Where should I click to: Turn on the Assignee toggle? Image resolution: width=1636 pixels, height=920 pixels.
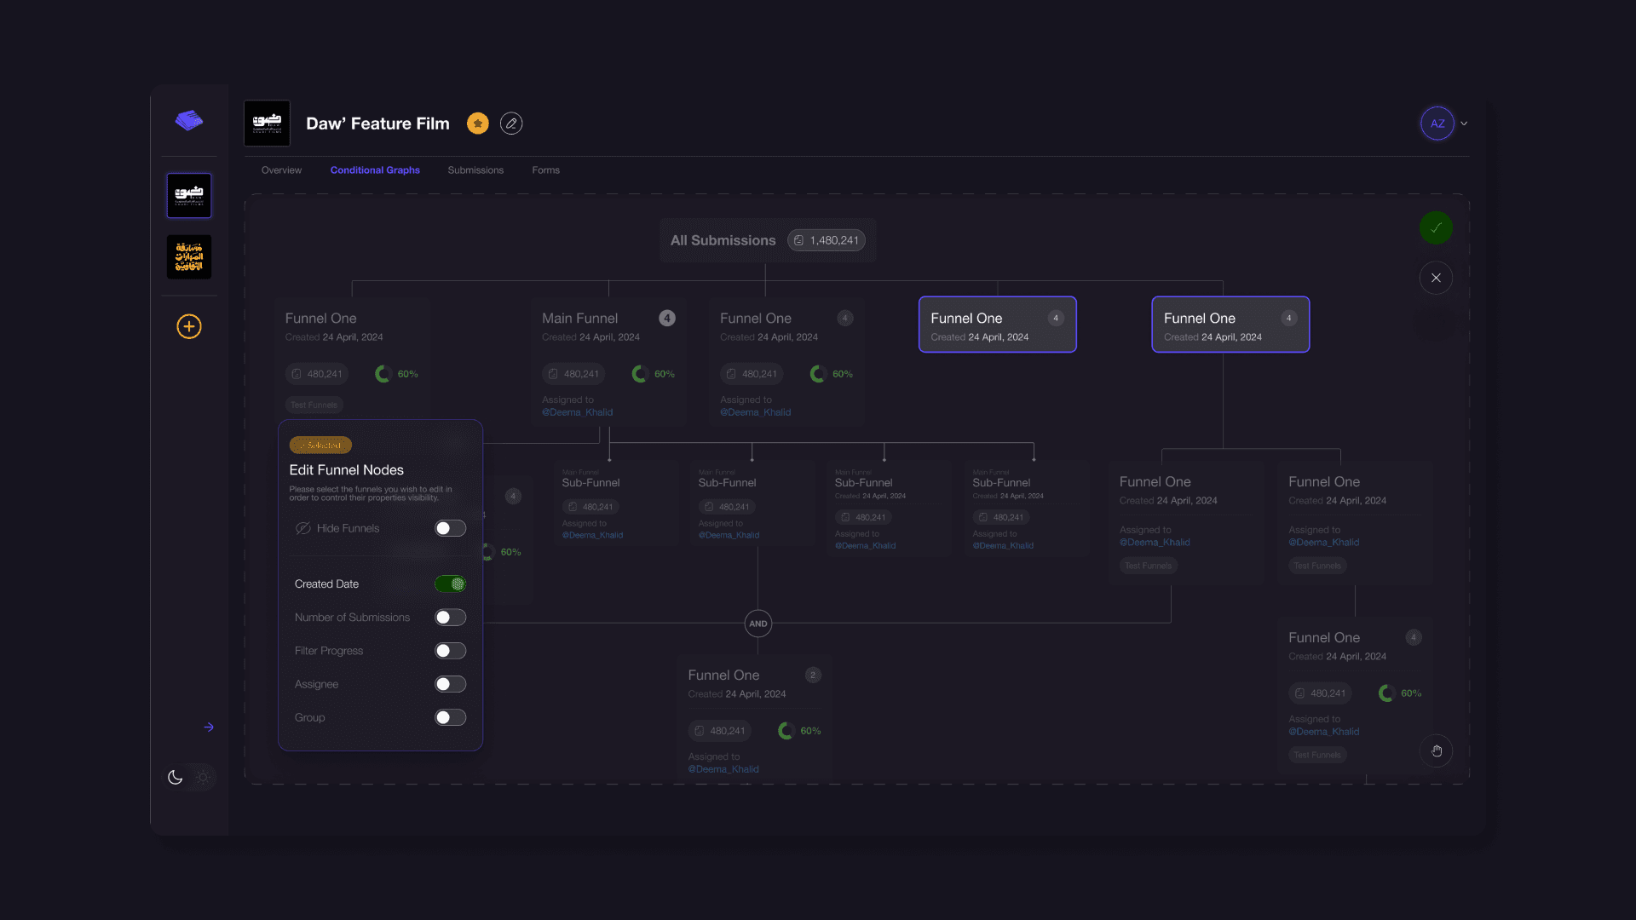(450, 684)
